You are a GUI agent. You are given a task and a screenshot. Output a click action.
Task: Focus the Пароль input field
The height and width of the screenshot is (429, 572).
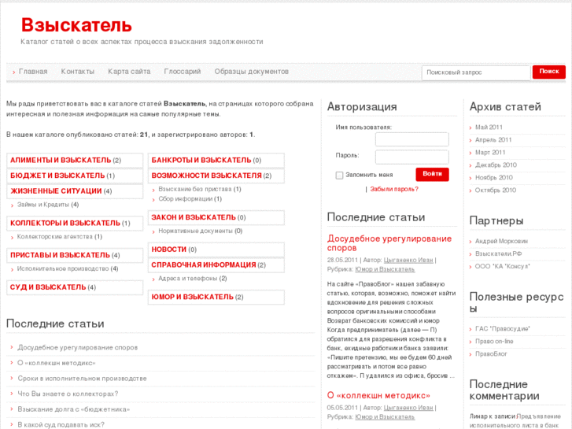tap(411, 157)
